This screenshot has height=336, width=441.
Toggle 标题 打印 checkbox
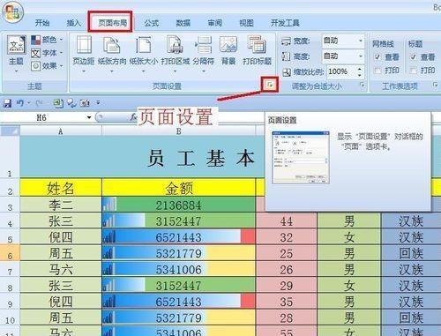[414, 71]
